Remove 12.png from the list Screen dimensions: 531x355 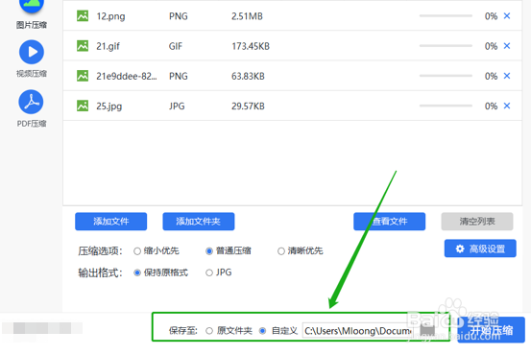click(507, 16)
